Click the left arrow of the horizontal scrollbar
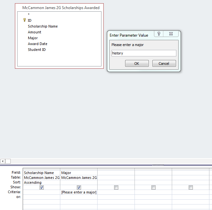The image size is (212, 210). point(3,161)
